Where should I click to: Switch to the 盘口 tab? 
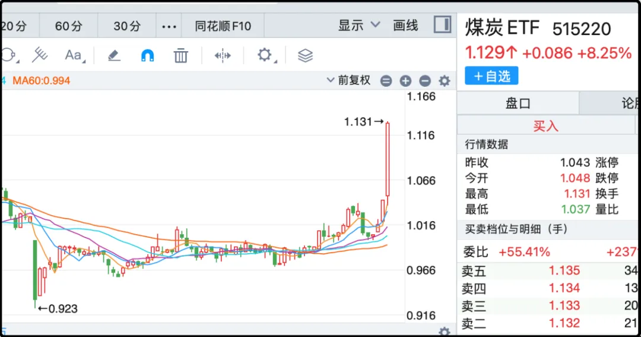[x=518, y=103]
